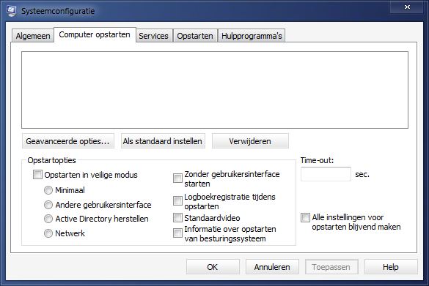Select the Computer opstarten tab
This screenshot has height=286, width=429.
95,34
